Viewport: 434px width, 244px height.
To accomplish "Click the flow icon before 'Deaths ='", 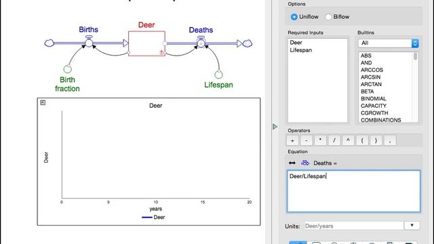I will point(305,163).
